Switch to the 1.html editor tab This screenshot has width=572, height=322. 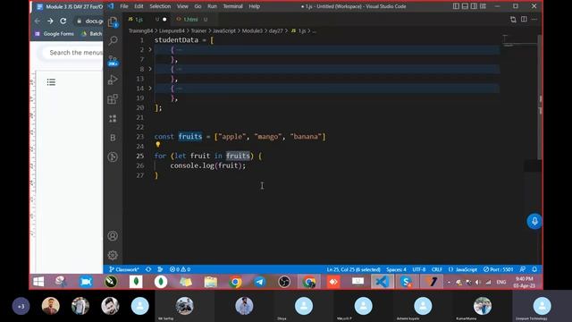pyautogui.click(x=192, y=19)
